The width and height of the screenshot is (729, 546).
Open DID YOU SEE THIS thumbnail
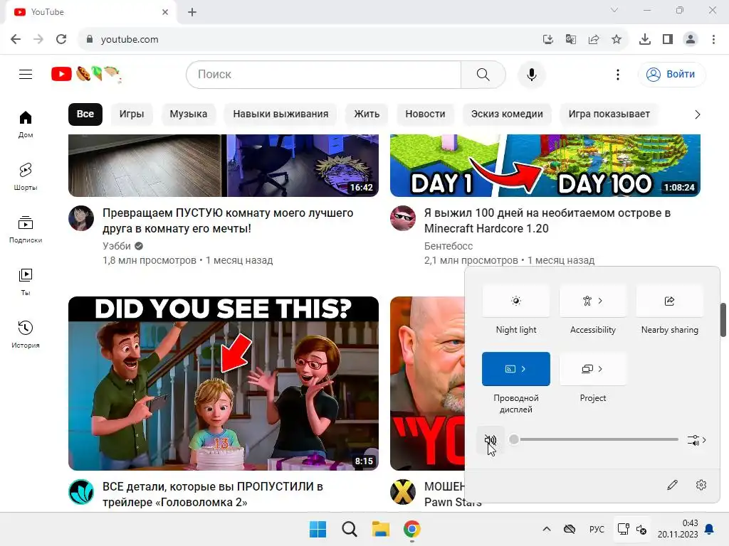point(223,383)
